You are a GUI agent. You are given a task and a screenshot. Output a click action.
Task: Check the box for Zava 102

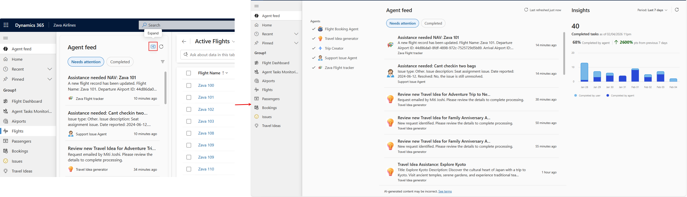pos(189,110)
